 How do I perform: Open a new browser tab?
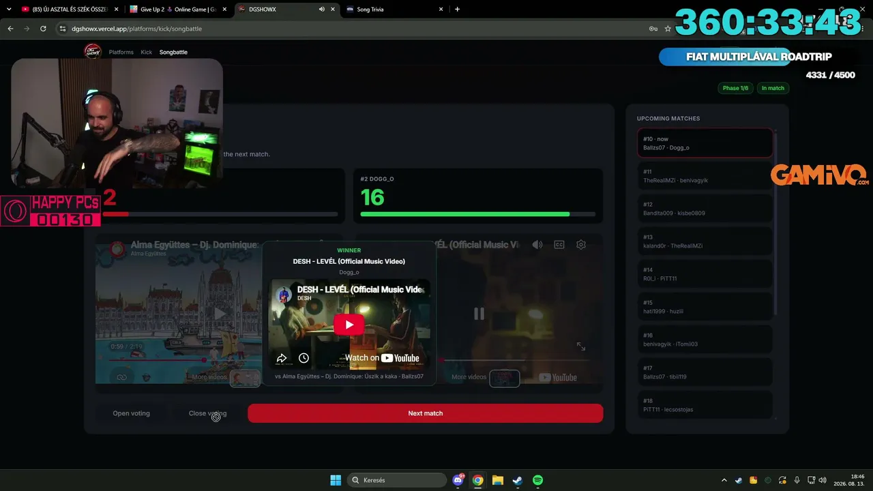click(457, 10)
